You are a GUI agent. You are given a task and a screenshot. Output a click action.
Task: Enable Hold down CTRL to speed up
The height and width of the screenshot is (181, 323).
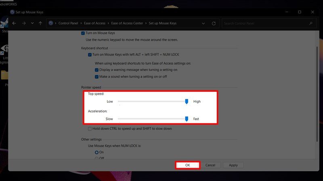[x=90, y=129]
